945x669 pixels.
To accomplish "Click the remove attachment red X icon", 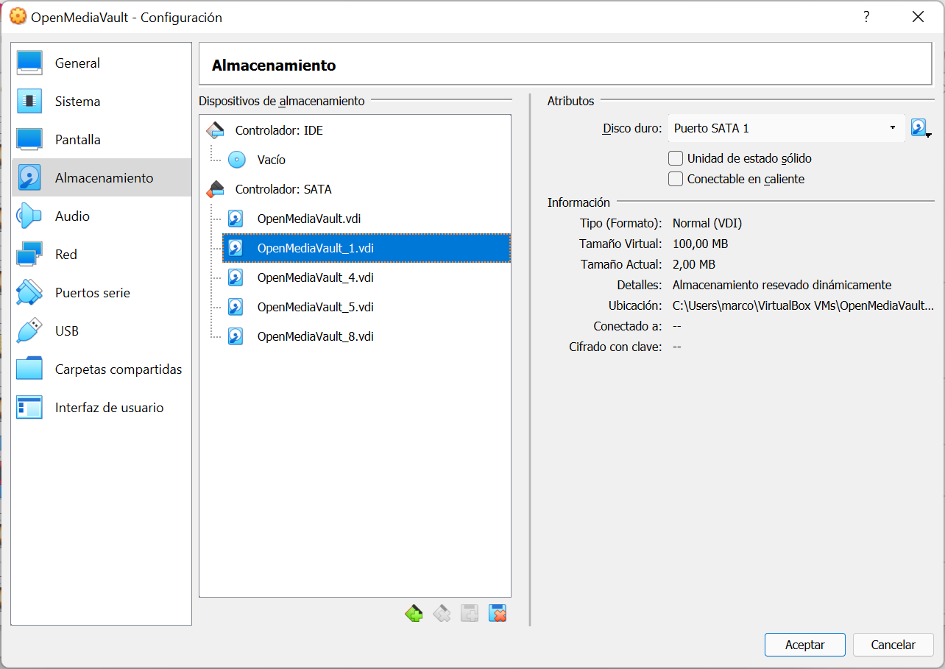I will pyautogui.click(x=498, y=613).
